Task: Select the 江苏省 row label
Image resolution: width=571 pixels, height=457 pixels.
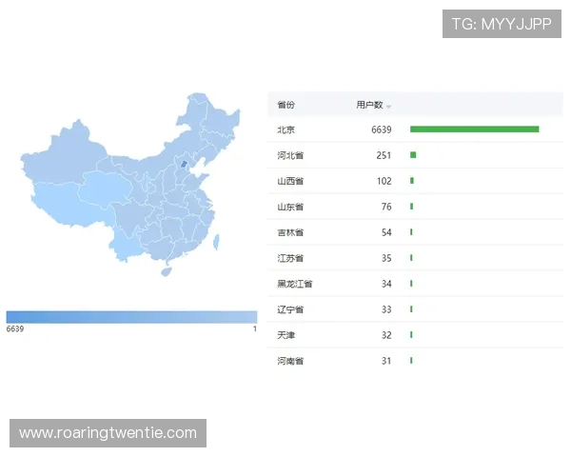Action: [x=290, y=258]
